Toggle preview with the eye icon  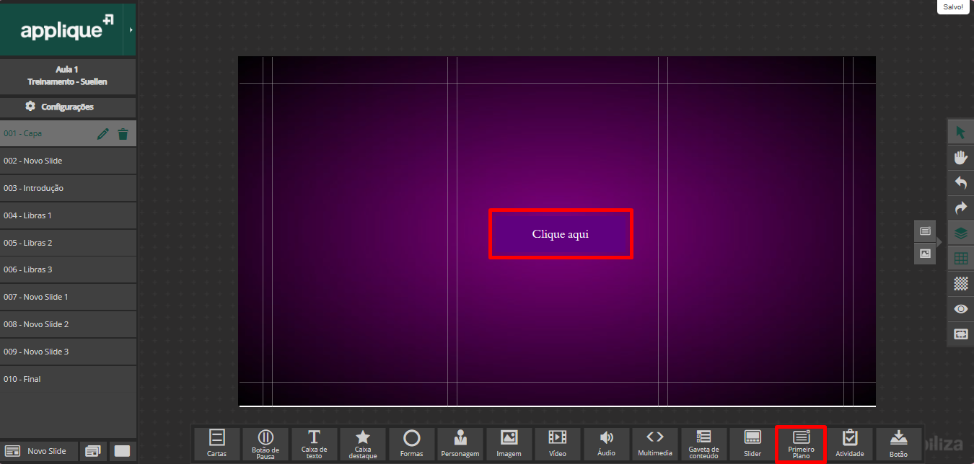pos(960,309)
